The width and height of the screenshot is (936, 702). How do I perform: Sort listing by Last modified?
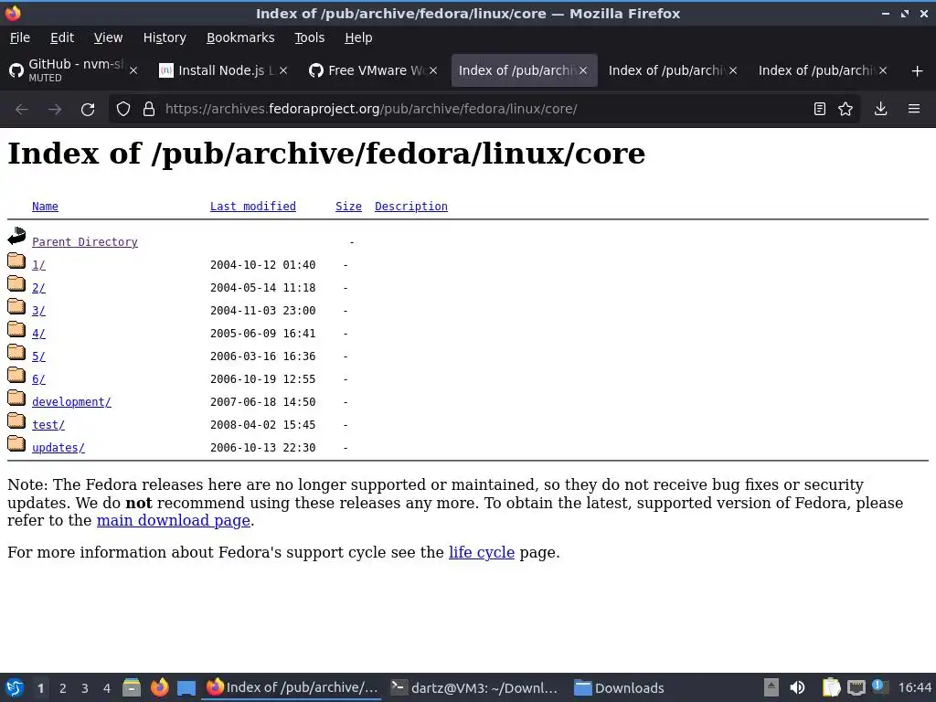tap(253, 207)
